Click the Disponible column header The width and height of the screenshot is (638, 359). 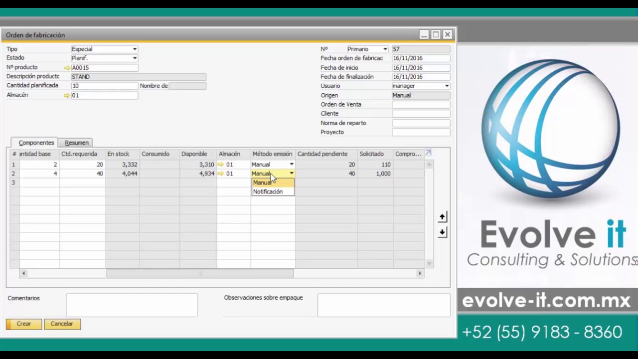coord(198,154)
